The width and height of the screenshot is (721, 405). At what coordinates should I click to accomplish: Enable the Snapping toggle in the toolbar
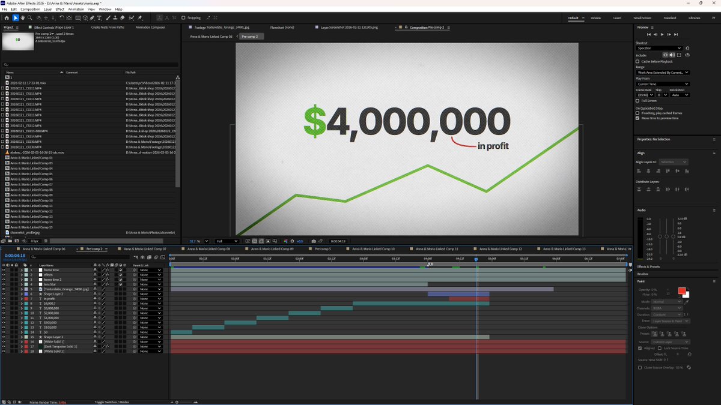pyautogui.click(x=183, y=18)
